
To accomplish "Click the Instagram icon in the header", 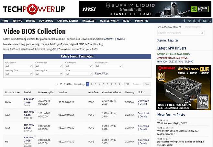I will click(200, 21).
